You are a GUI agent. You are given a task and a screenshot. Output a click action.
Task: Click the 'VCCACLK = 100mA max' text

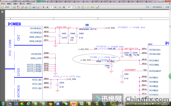(110, 47)
